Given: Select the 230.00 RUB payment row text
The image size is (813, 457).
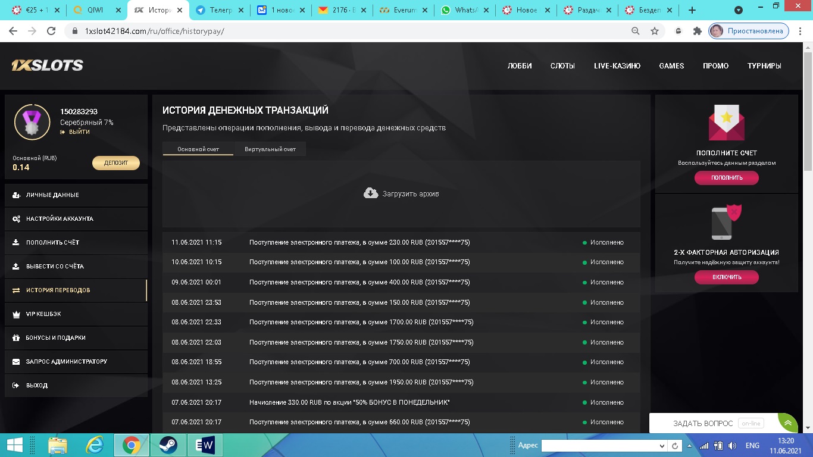Looking at the screenshot, I should (359, 243).
